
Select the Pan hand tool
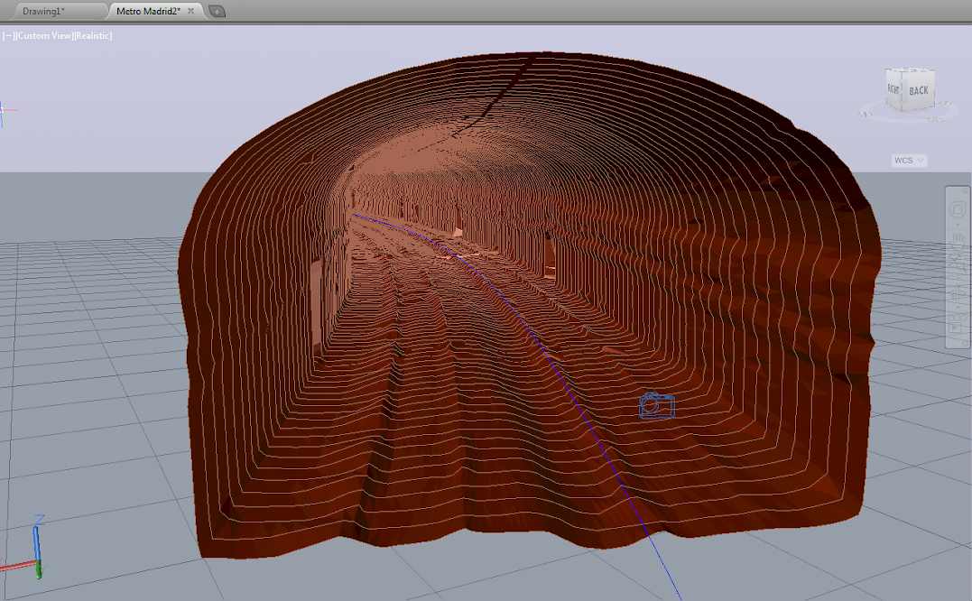point(958,238)
